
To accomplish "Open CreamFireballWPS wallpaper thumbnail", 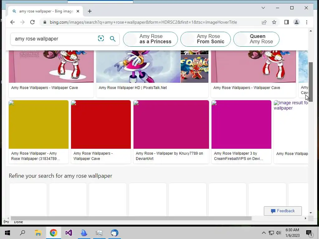I will coord(241,124).
